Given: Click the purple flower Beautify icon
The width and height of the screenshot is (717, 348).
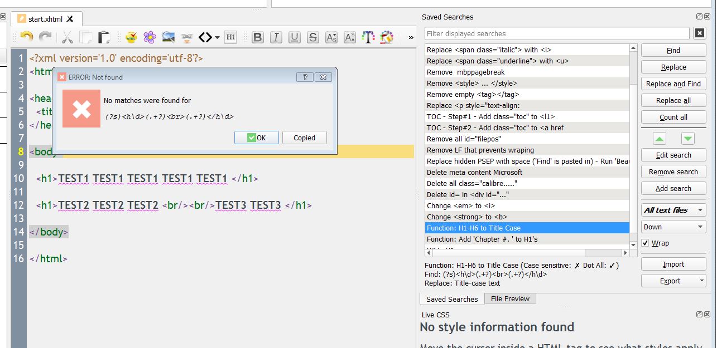Looking at the screenshot, I should [150, 37].
